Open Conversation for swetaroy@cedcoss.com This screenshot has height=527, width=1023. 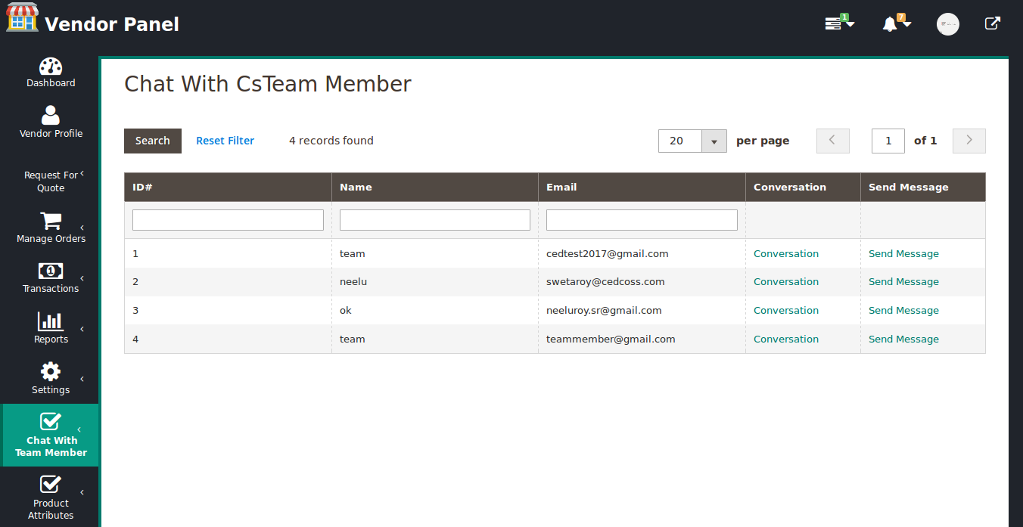coord(786,281)
